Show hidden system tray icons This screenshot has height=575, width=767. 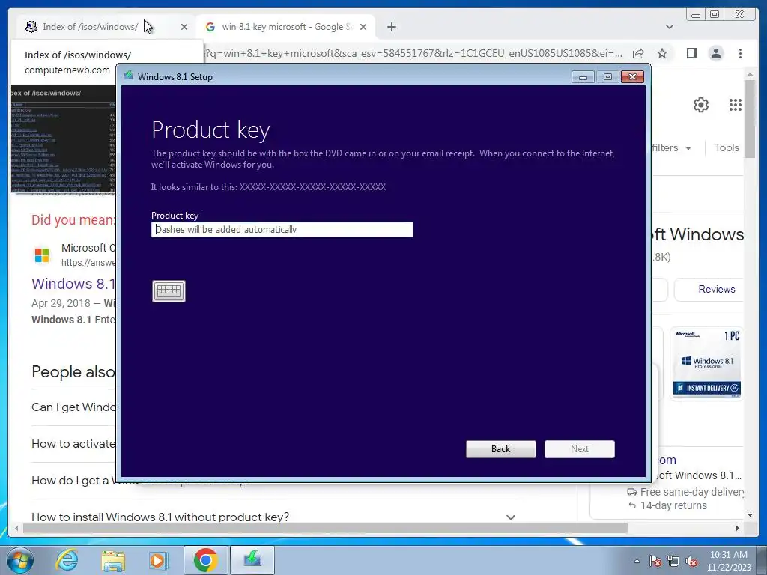(x=637, y=561)
